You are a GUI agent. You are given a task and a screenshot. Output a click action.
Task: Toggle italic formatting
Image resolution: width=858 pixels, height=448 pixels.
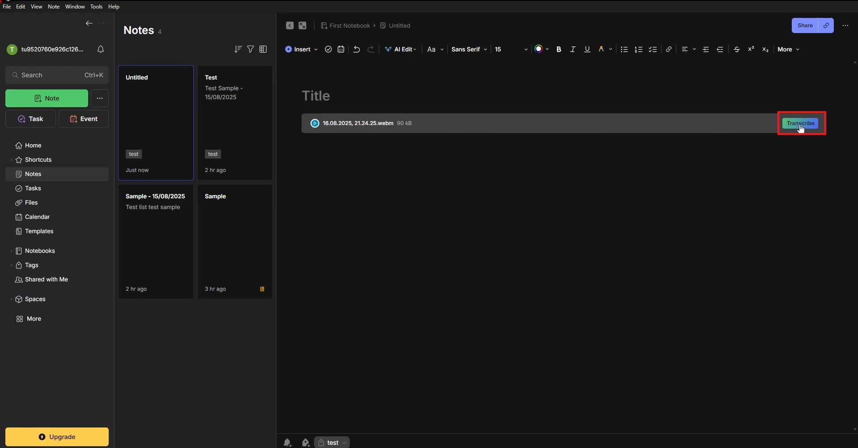tap(573, 50)
